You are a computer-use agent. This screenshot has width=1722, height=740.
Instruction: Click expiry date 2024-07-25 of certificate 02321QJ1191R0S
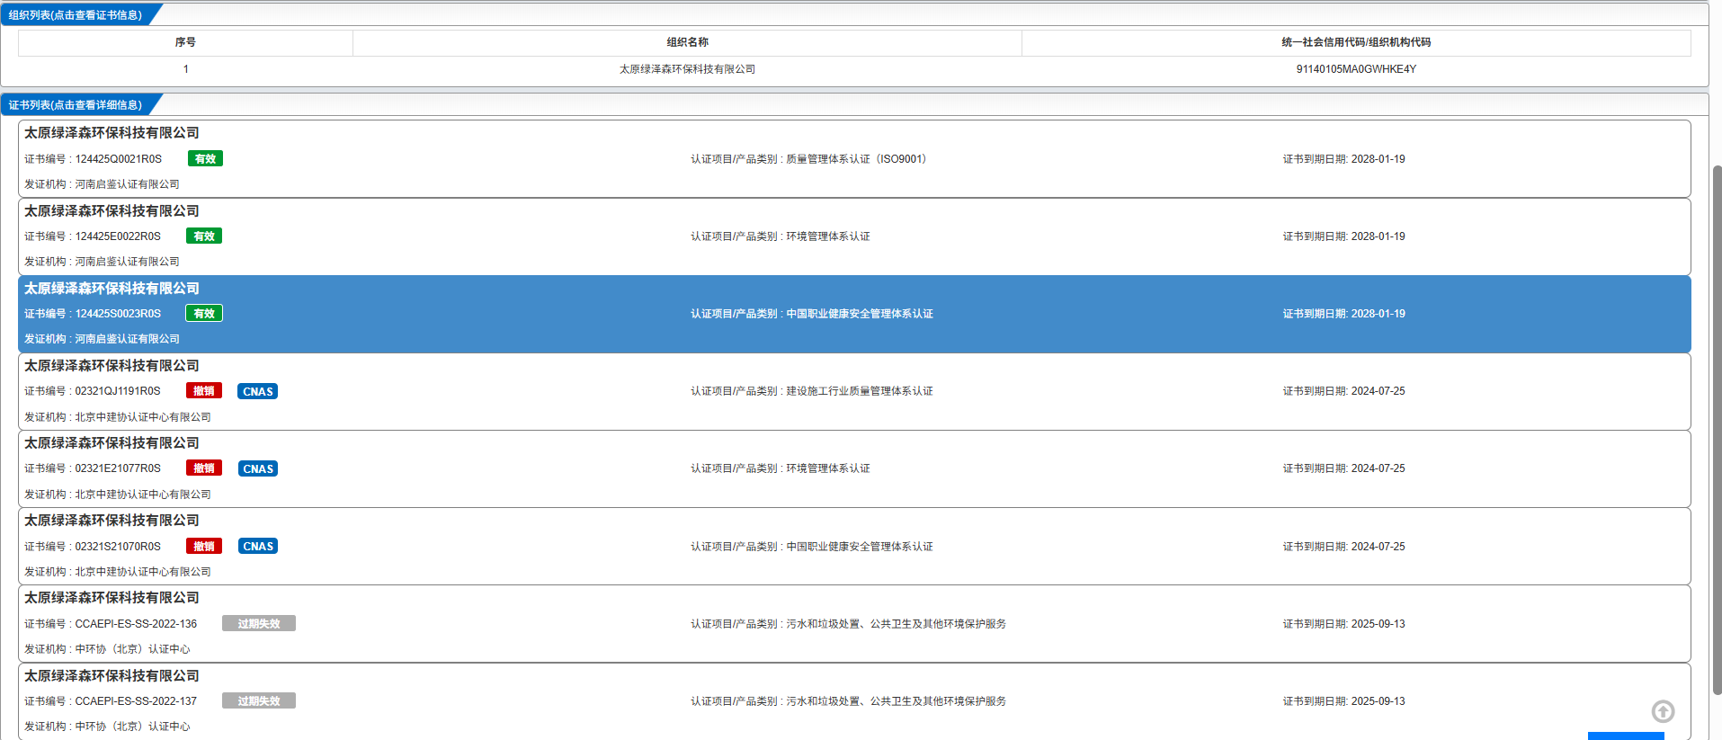[x=1378, y=391]
